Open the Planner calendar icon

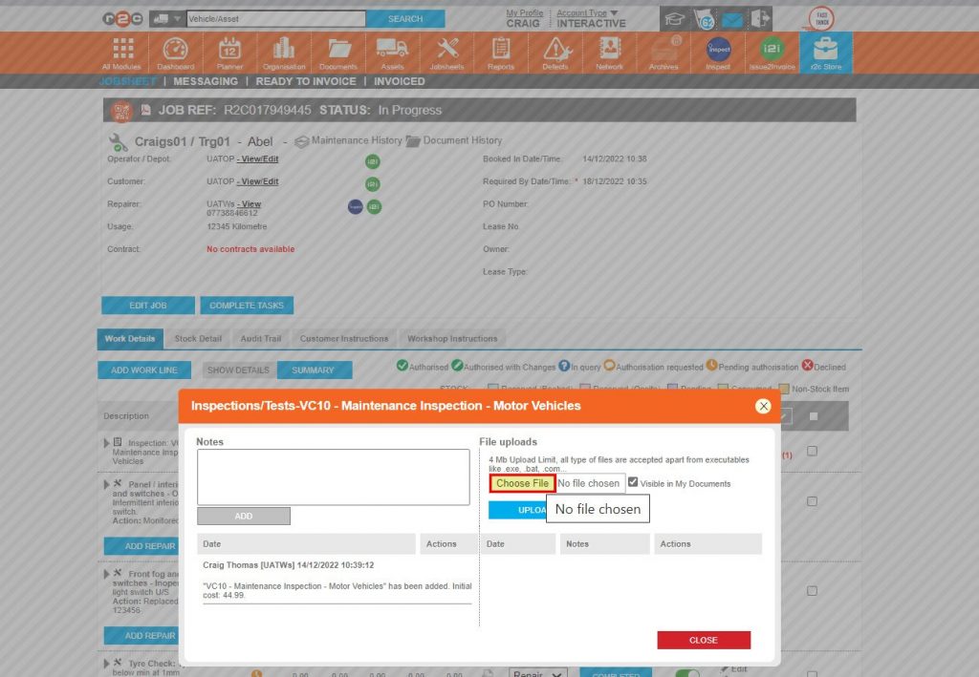click(228, 50)
